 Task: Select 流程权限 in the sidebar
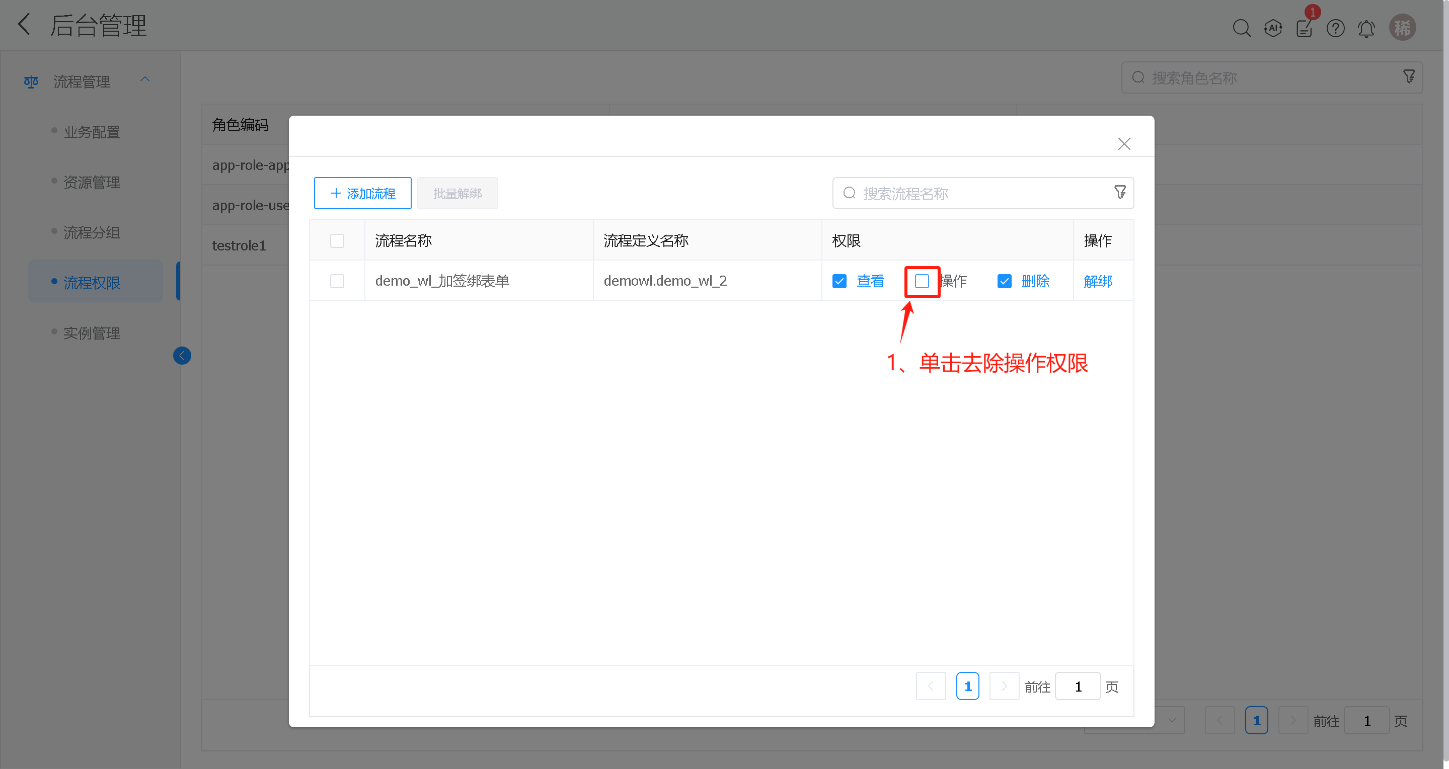[92, 283]
